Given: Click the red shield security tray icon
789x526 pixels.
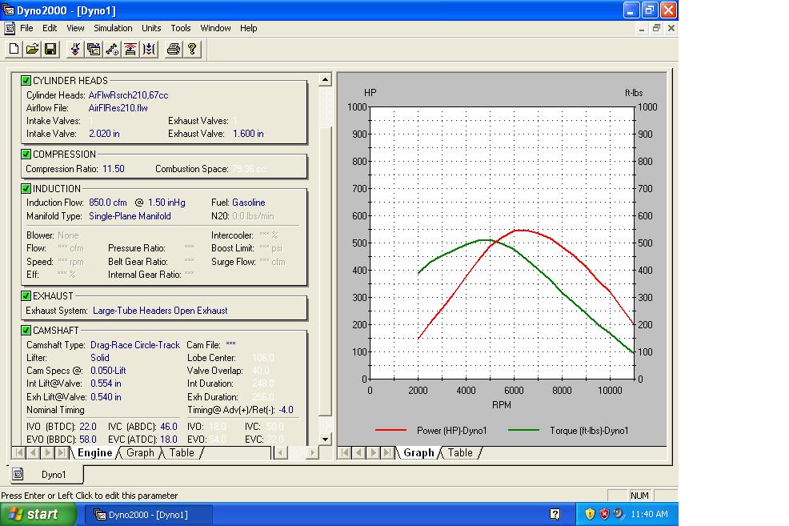Looking at the screenshot, I should (x=604, y=514).
